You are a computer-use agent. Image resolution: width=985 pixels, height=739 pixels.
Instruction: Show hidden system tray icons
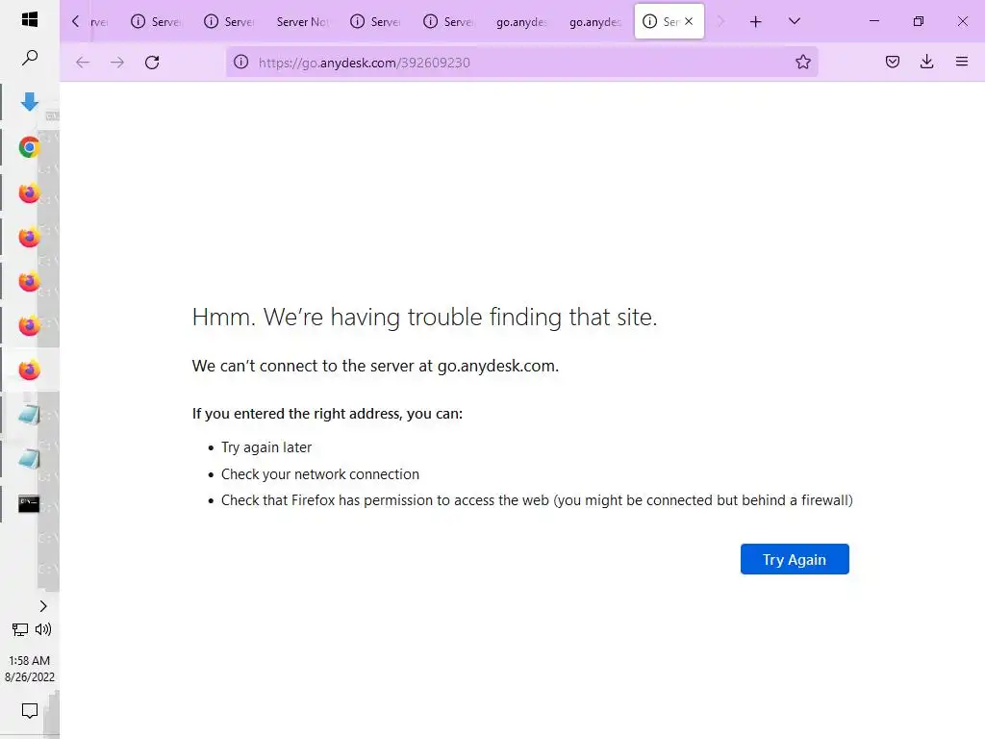[x=43, y=606]
